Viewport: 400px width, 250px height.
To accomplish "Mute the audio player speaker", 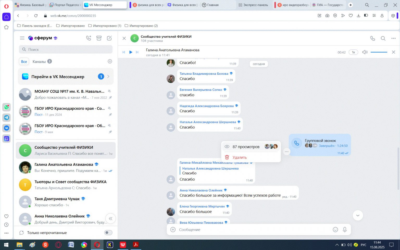I will pos(365,52).
